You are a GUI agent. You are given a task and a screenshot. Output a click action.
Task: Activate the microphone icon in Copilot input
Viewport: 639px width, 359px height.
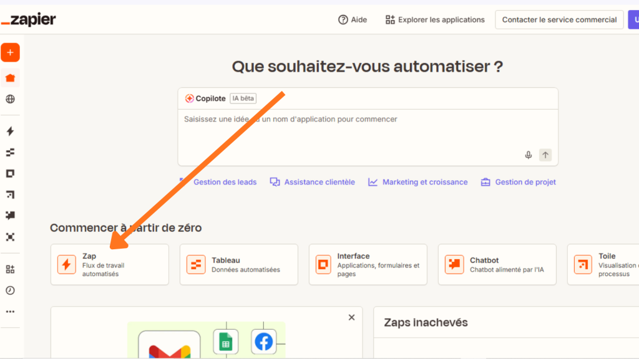(528, 155)
